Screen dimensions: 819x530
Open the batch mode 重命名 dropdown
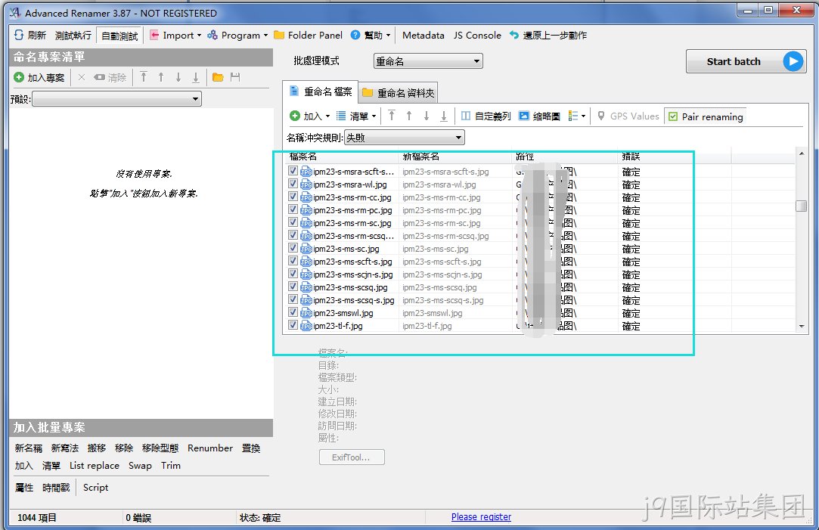tap(428, 61)
